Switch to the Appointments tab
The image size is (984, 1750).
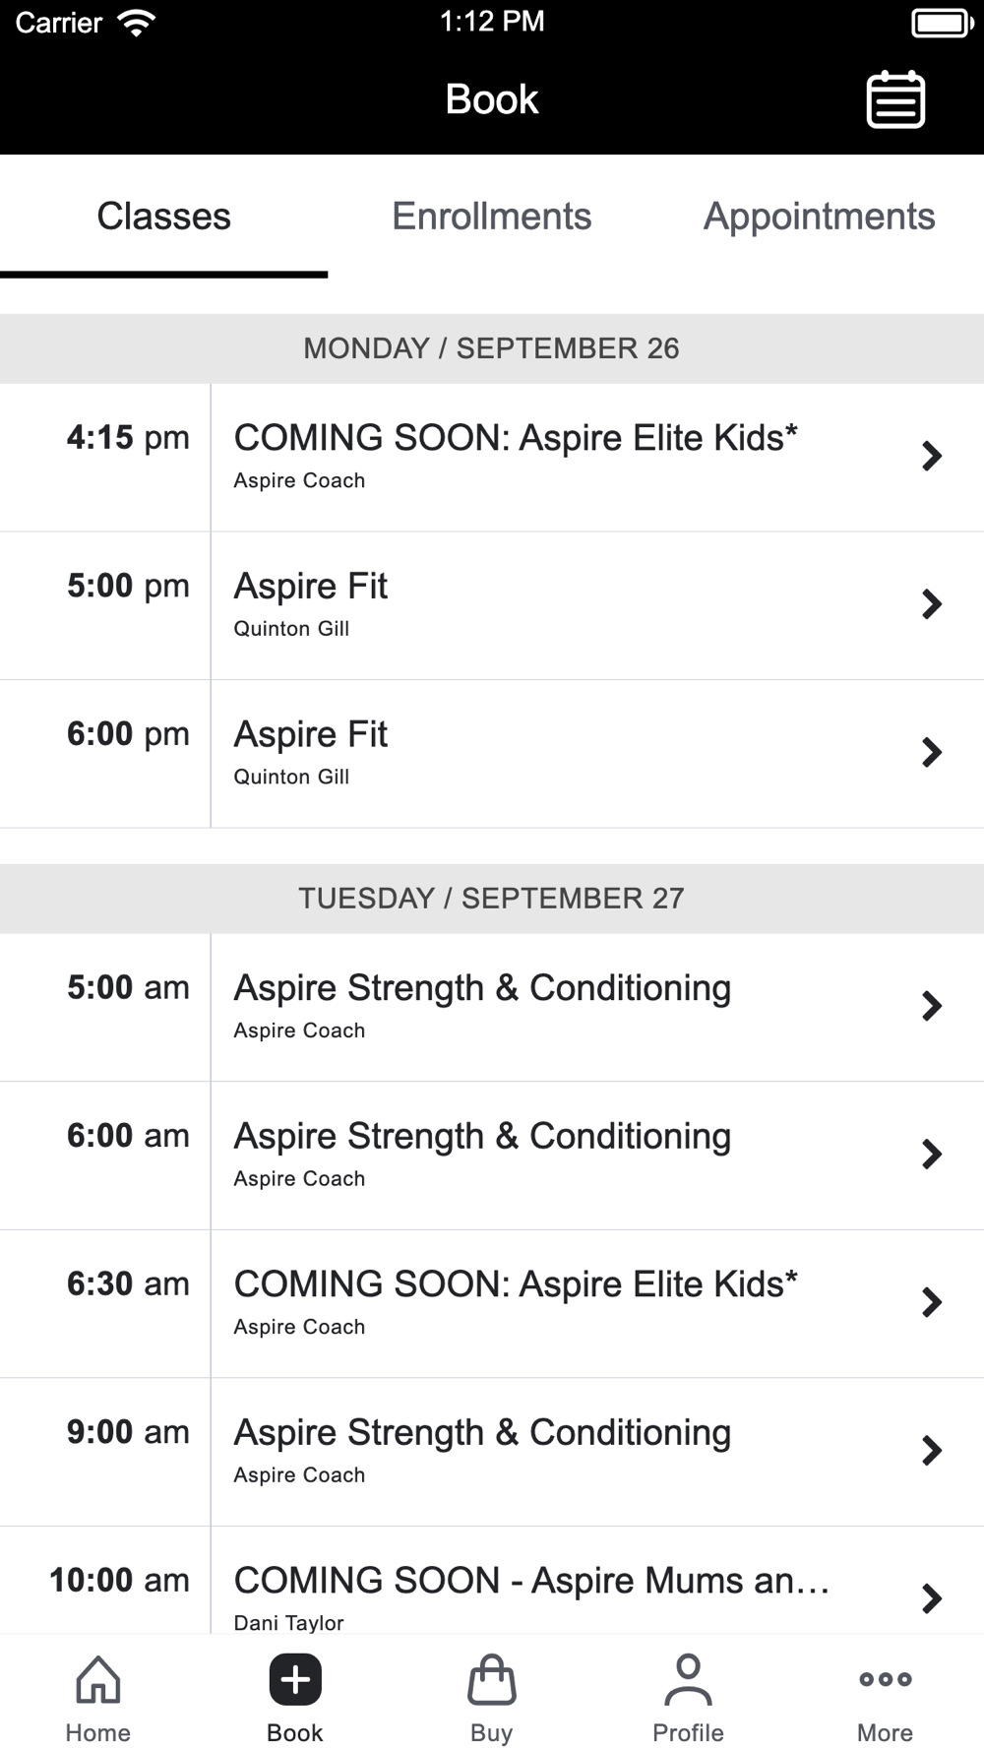[820, 217]
